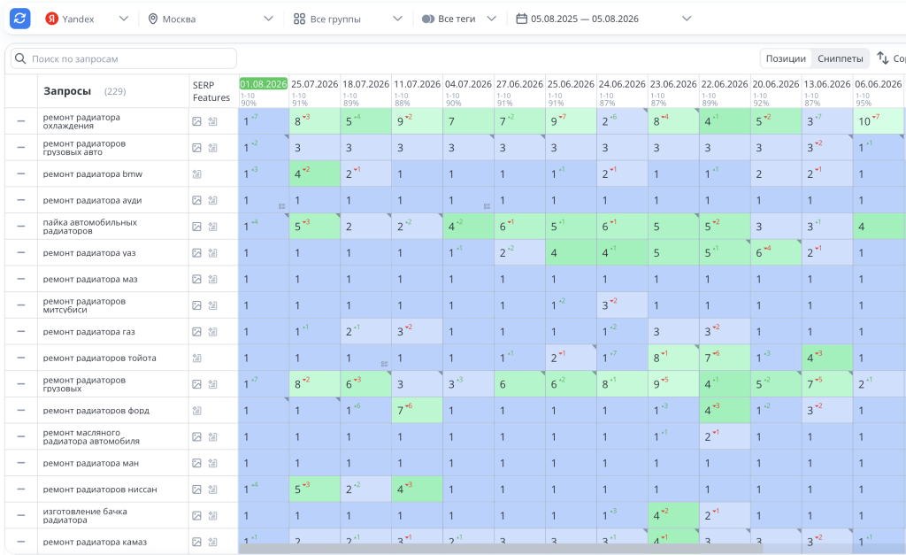Viewport: 906px width, 555px height.
Task: Click minus control for ремонт радиатора bmw
Action: 21,174
